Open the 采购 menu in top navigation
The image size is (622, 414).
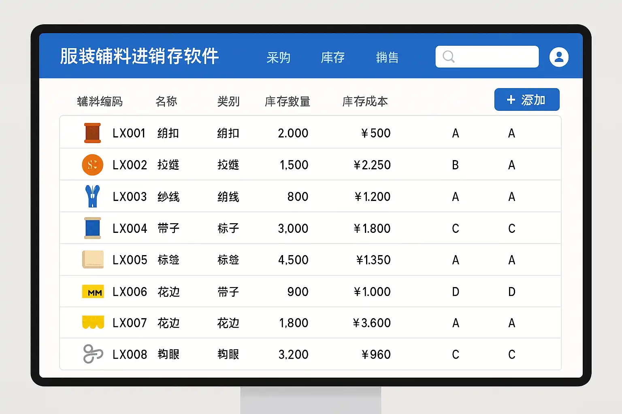278,58
